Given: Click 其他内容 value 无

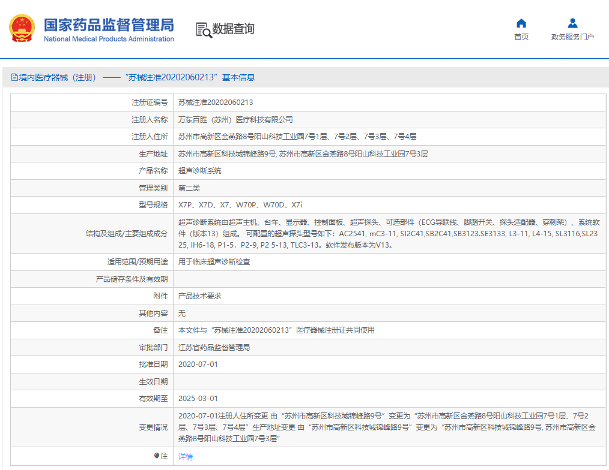Looking at the screenshot, I should [182, 313].
